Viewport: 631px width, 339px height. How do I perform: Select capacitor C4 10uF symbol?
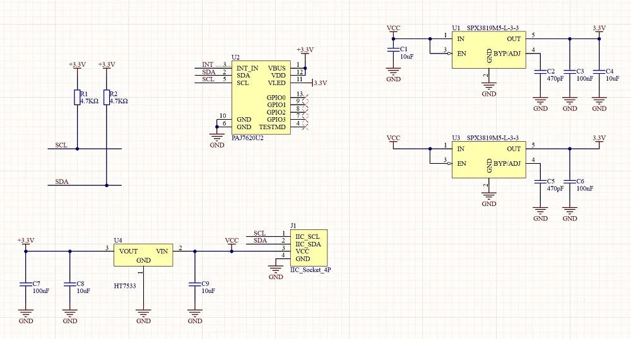(x=599, y=72)
